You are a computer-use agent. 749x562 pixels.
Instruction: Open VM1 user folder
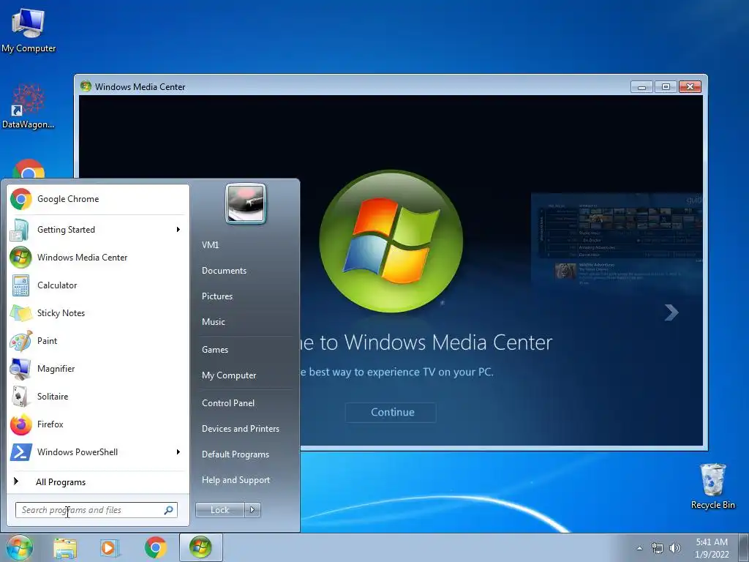[210, 245]
